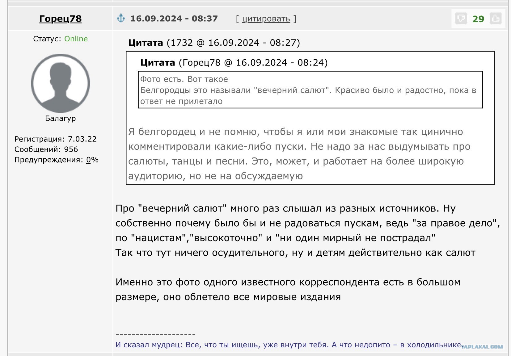Click the outer quote header from 1732
Screen dimensions: 511x356
(214, 42)
